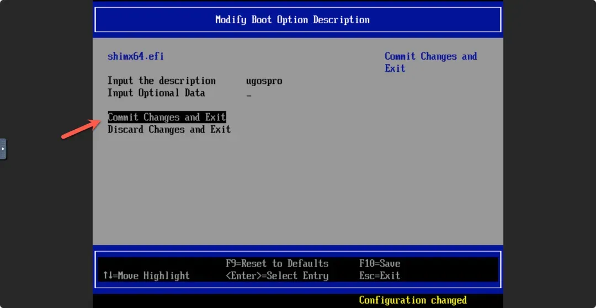Click the Input Optional Data value field
Image resolution: width=596 pixels, height=308 pixels.
[248, 93]
